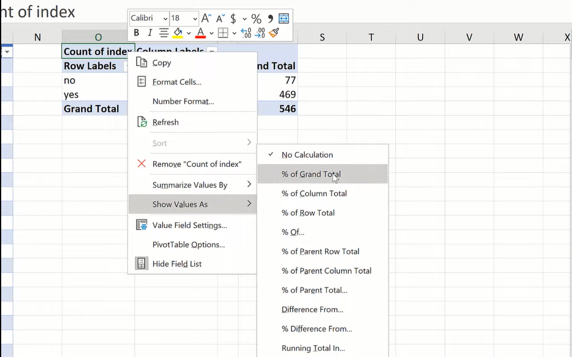Select column header U

coord(421,37)
